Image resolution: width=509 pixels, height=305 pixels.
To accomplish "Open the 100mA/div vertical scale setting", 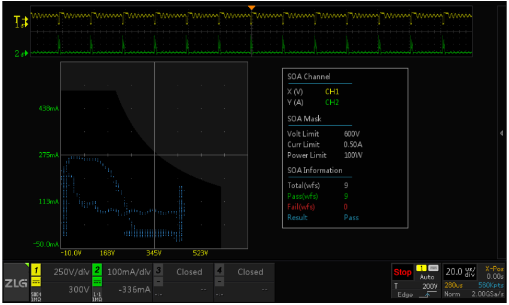I will point(129,272).
